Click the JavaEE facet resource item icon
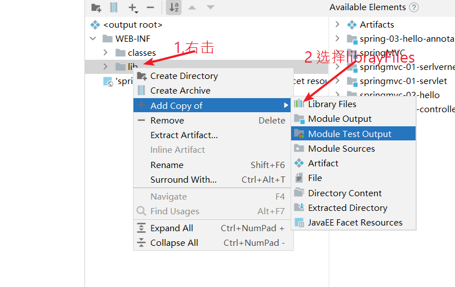 tap(108, 82)
